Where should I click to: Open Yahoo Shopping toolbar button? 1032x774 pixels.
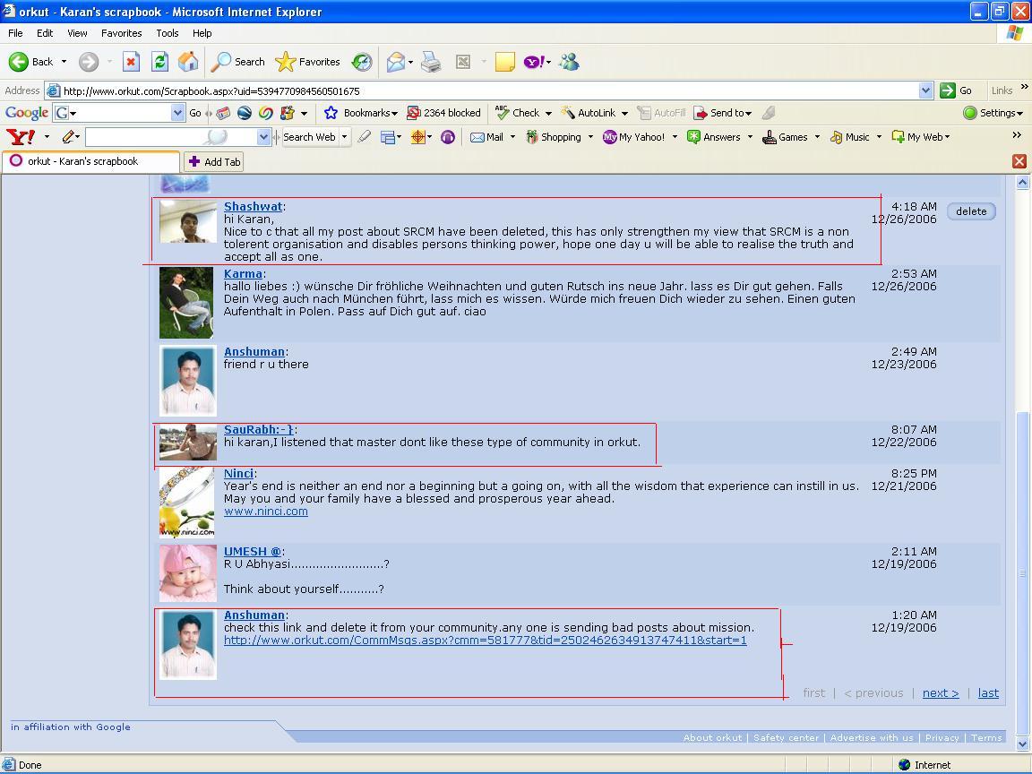click(554, 137)
